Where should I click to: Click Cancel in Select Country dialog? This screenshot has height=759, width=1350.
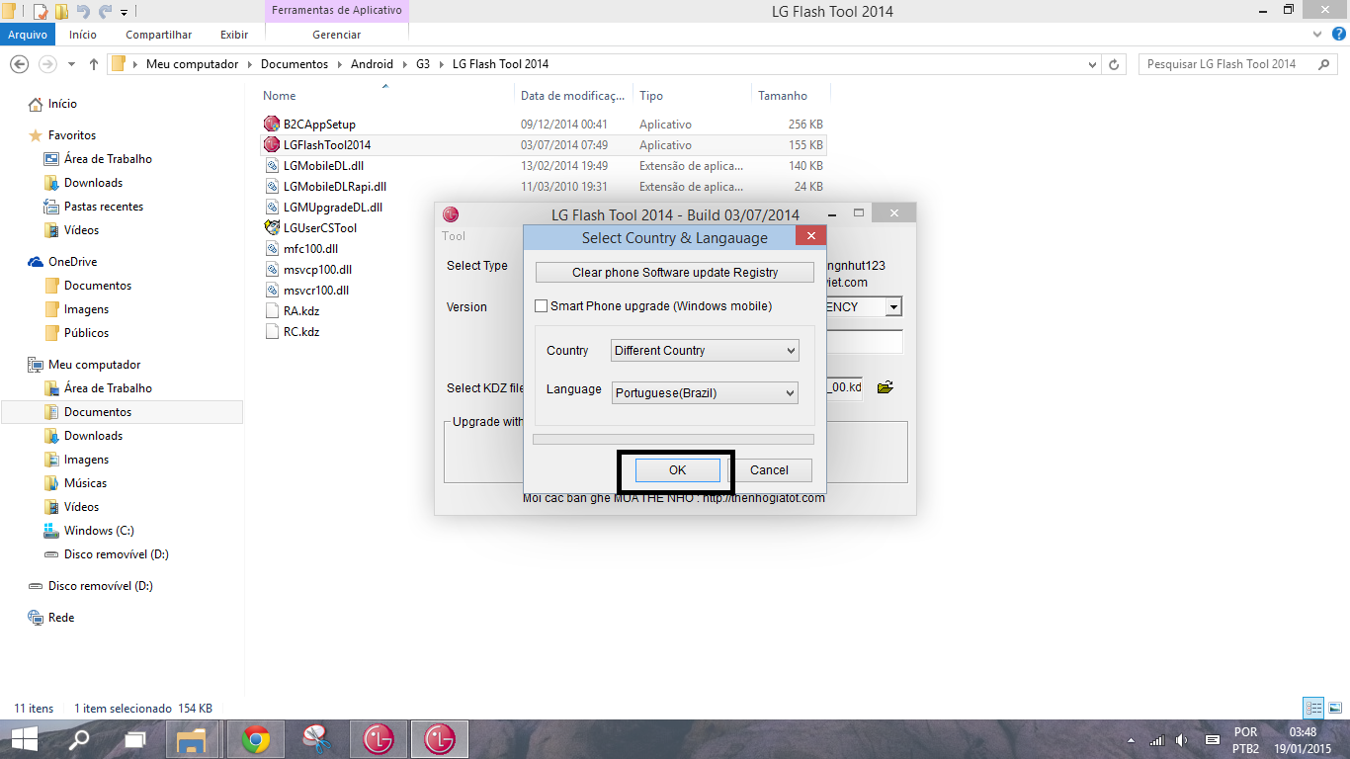click(769, 470)
